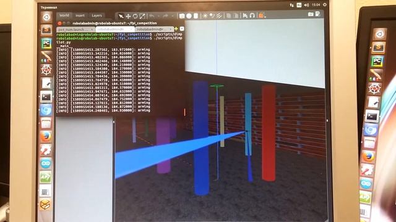The height and width of the screenshot is (222, 396).
Task: Open Firefox on the right monitor dock
Action: pos(368,156)
